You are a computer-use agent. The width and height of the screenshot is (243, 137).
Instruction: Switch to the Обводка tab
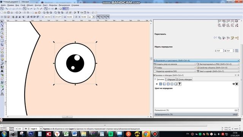pyautogui.click(x=170, y=80)
